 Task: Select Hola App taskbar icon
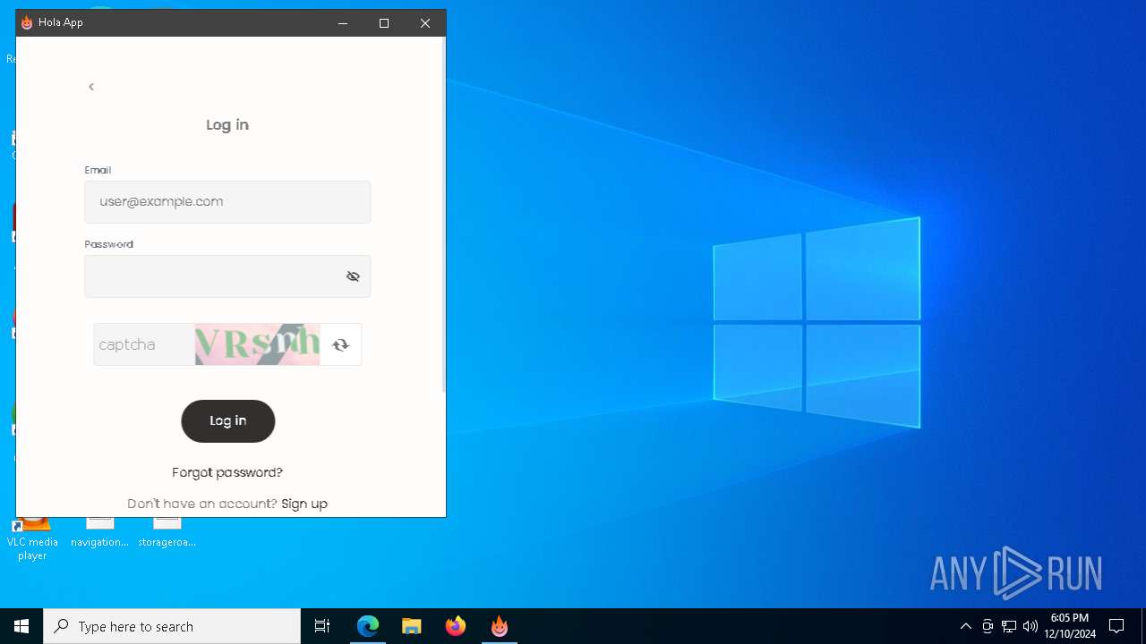500,626
